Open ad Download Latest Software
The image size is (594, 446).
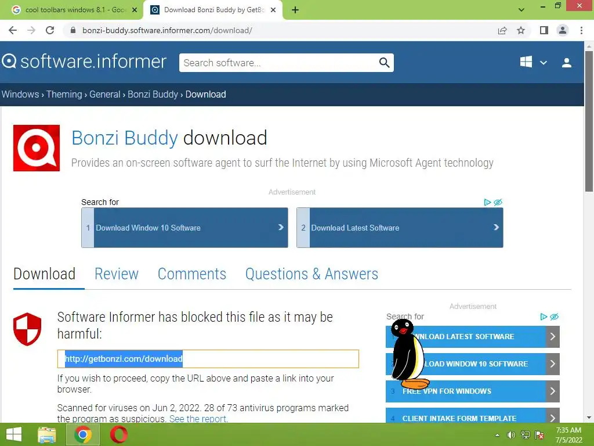400,228
